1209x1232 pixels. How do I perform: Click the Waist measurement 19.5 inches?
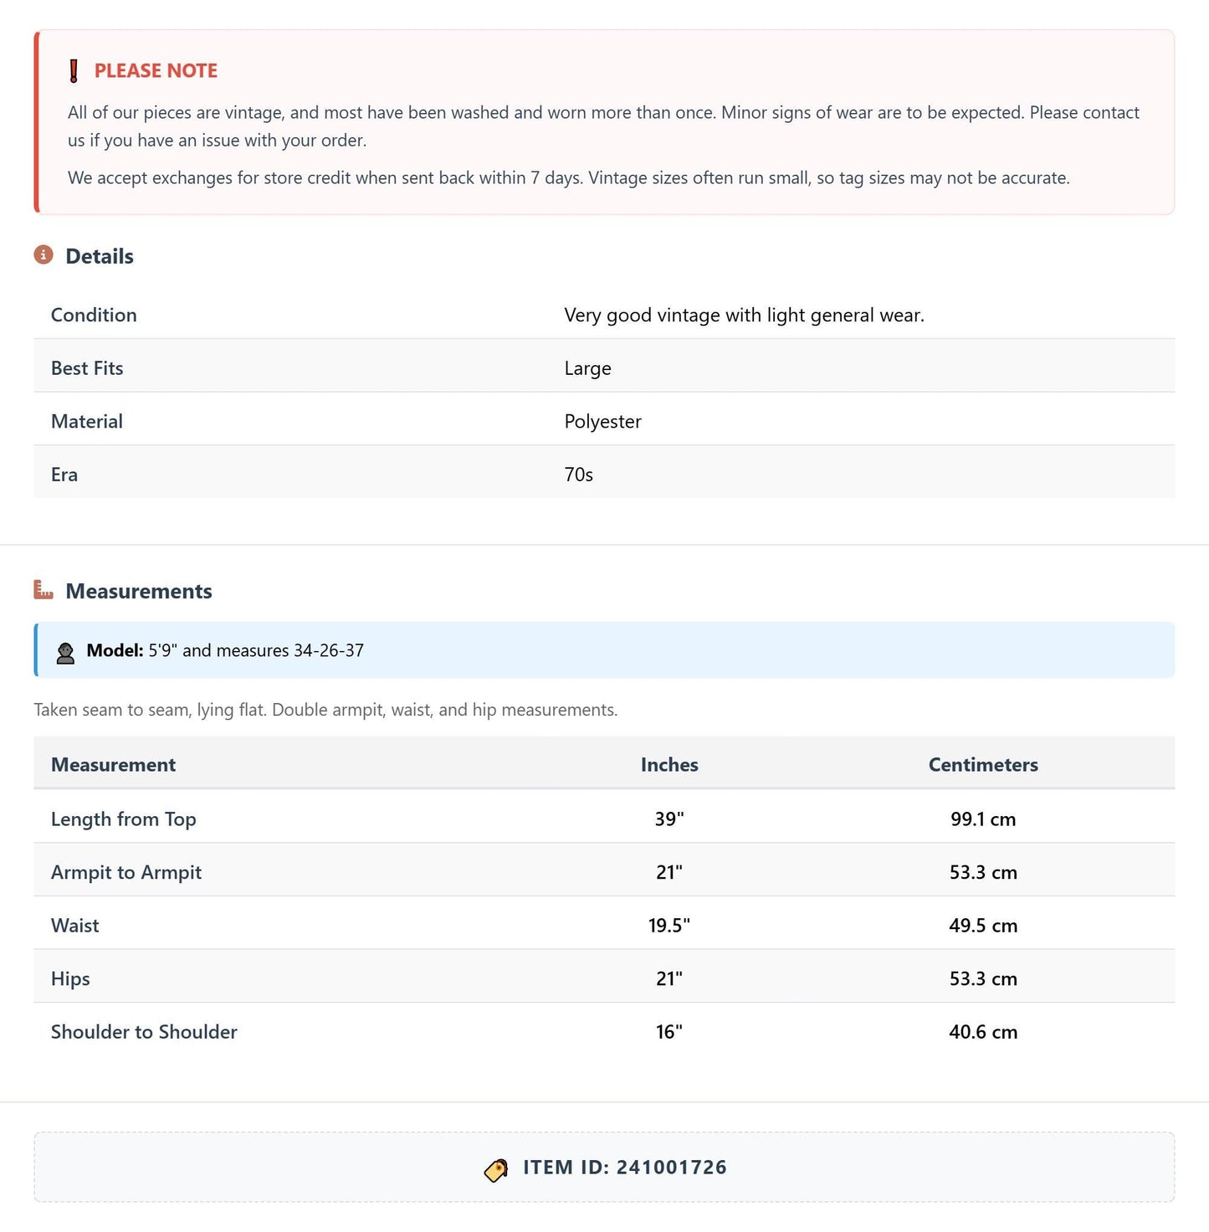point(669,925)
